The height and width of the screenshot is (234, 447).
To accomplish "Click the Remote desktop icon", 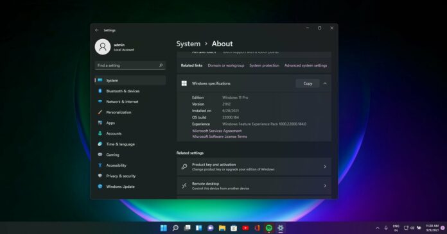I will pos(184,186).
